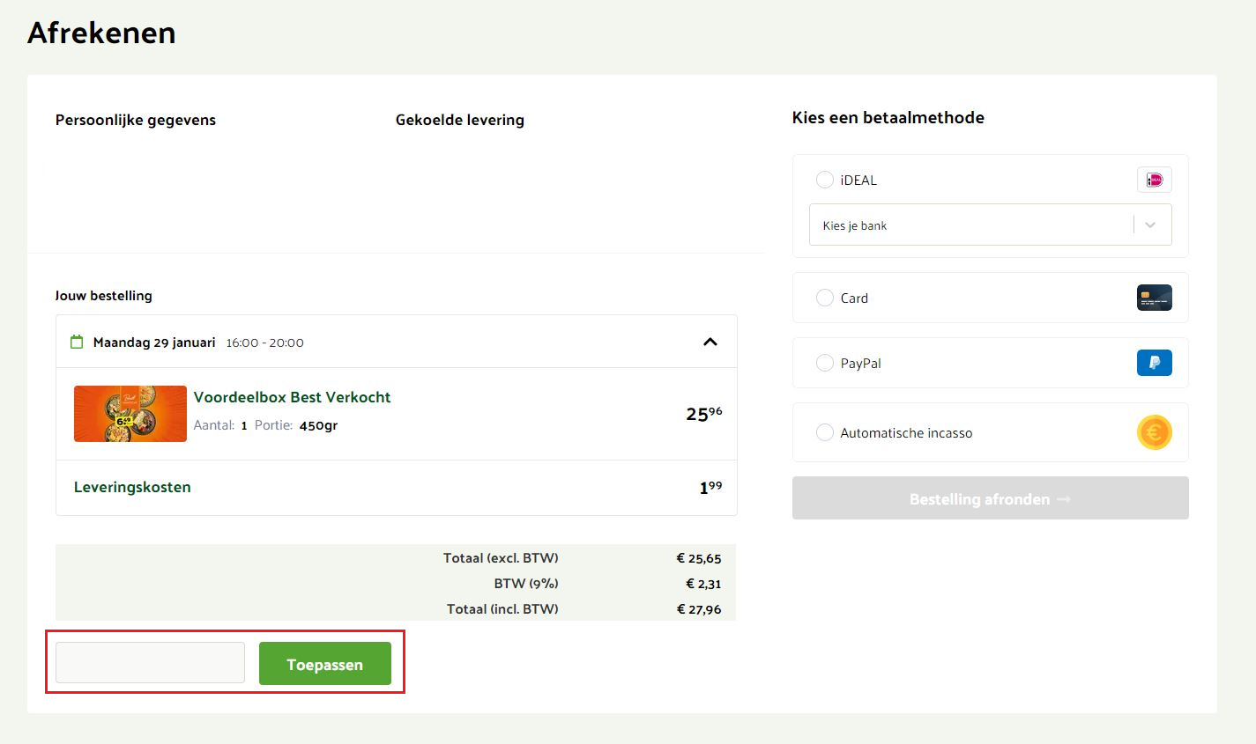Select Card payment radio button

(x=825, y=298)
